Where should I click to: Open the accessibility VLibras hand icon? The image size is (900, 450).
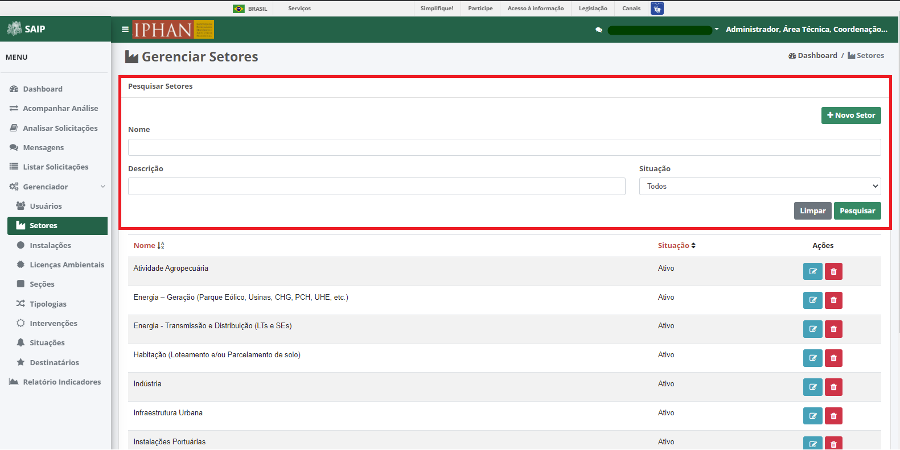tap(657, 9)
